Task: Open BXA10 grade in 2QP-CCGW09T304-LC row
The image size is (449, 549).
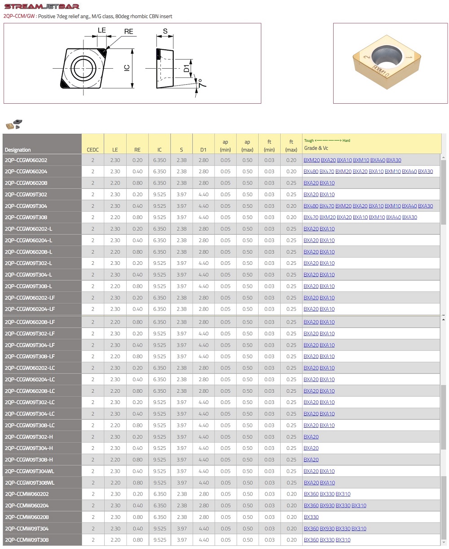Action: pyautogui.click(x=327, y=414)
